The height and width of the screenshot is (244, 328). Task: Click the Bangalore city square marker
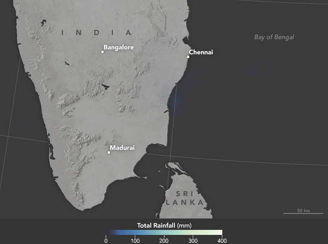[102, 52]
